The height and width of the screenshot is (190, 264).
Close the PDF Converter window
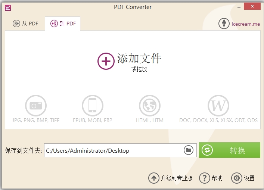[252, 6]
